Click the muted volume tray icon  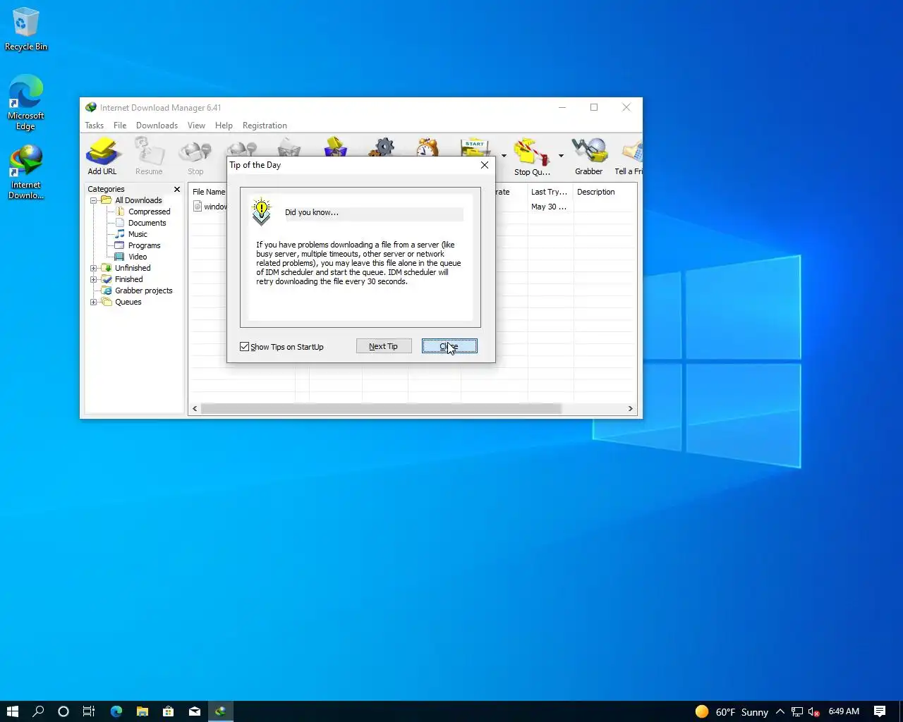tap(814, 711)
